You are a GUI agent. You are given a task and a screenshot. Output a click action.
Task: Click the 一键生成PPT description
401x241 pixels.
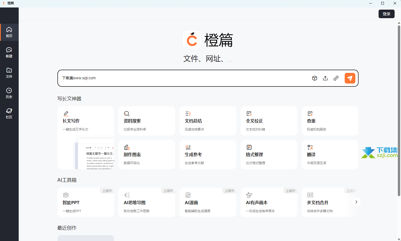[72, 211]
